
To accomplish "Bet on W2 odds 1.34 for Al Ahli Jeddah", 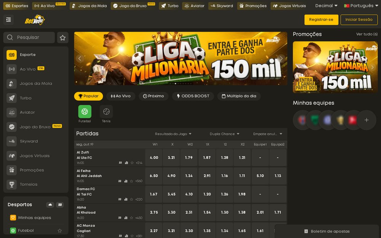I will [189, 176].
